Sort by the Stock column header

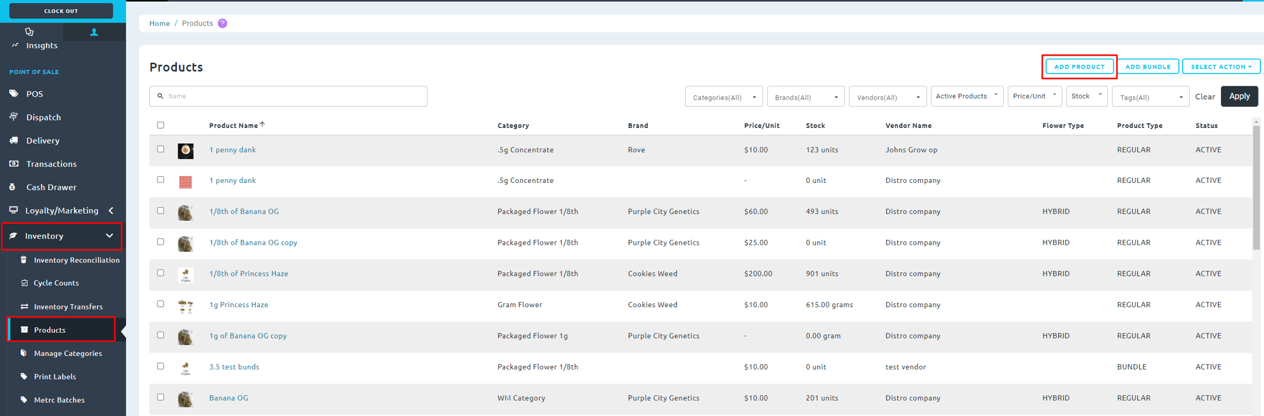tap(815, 125)
